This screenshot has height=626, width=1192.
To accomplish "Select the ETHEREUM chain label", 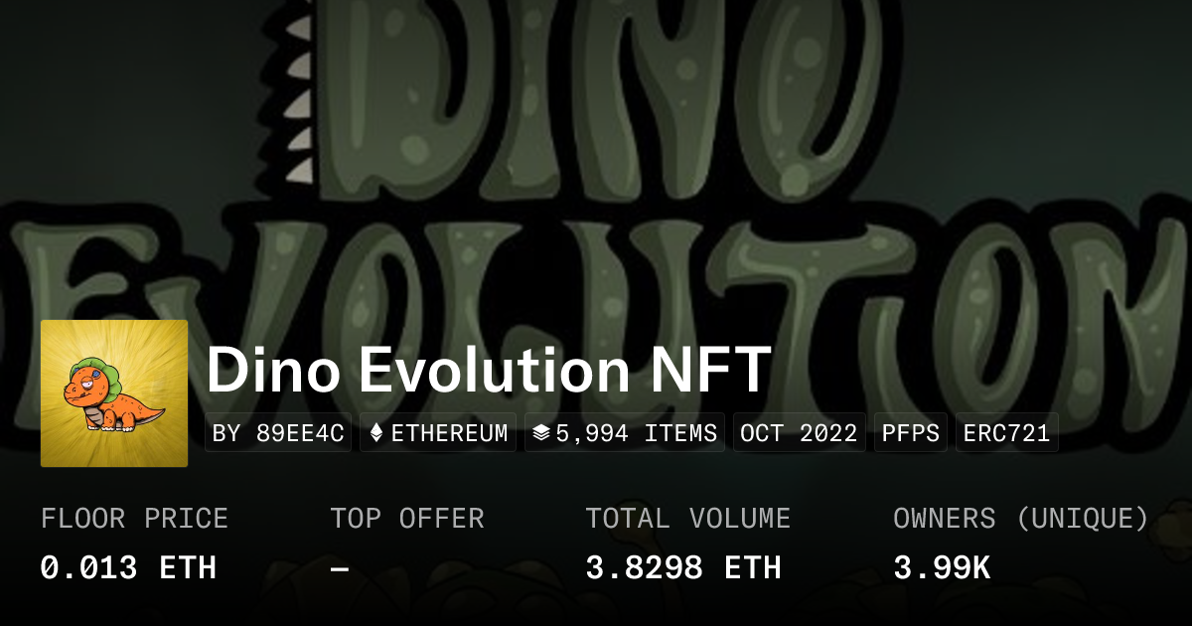I will 450,433.
